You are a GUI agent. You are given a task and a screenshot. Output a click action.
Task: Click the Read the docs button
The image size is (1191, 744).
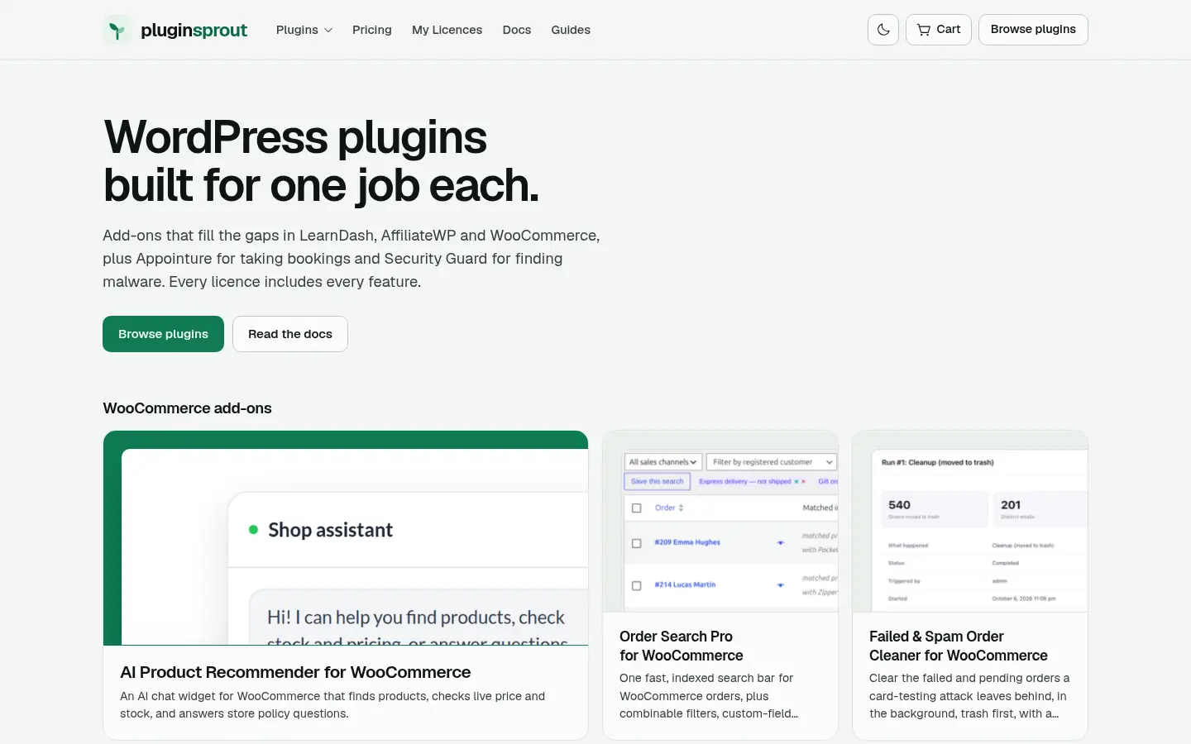pyautogui.click(x=290, y=334)
